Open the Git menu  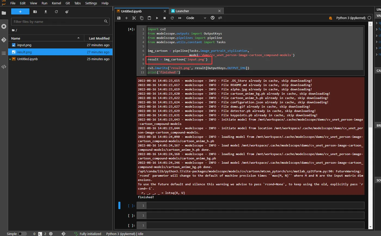pos(67,3)
